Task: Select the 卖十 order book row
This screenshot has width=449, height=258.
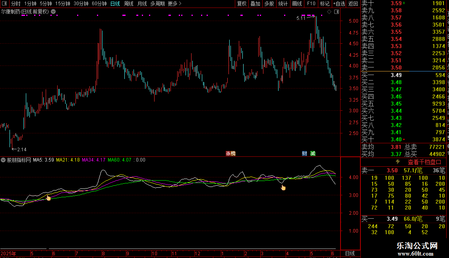Action: (403, 4)
